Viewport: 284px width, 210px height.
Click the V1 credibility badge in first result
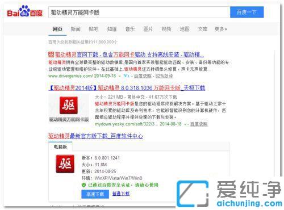tap(126, 76)
